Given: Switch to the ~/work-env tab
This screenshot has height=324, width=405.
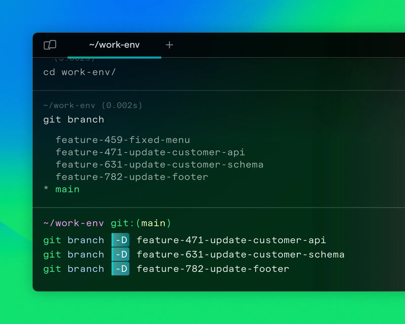Looking at the screenshot, I should [x=114, y=45].
